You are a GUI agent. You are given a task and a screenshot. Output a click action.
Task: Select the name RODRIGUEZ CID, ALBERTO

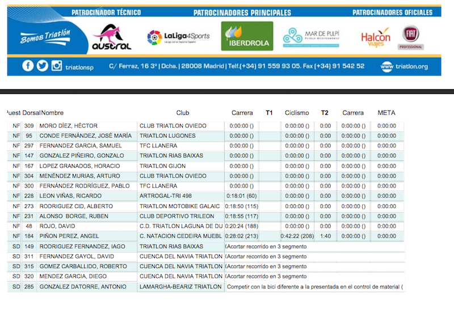(76, 206)
